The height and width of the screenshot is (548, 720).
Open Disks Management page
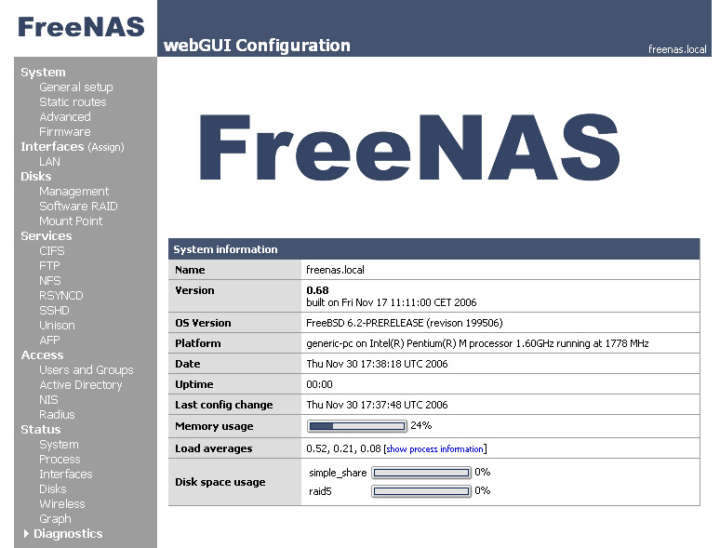[x=73, y=192]
